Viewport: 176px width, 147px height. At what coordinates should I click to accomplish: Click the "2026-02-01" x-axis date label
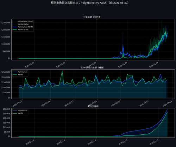[45, 103]
